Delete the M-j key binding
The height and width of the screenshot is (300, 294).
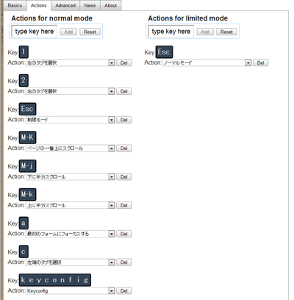click(x=124, y=176)
